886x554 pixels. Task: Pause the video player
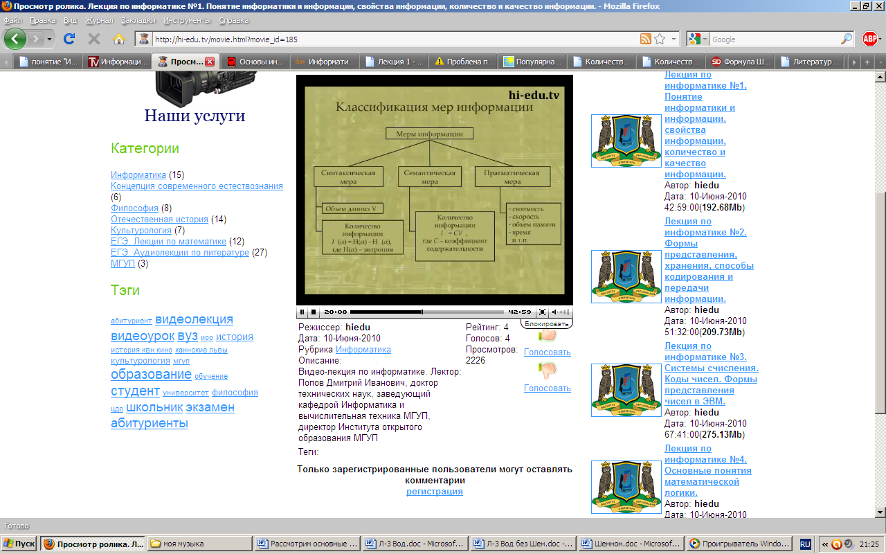point(302,312)
